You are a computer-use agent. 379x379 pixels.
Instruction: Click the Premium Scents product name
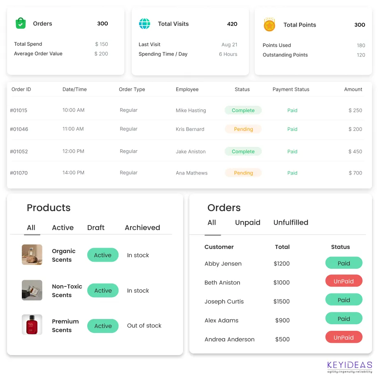[65, 326]
